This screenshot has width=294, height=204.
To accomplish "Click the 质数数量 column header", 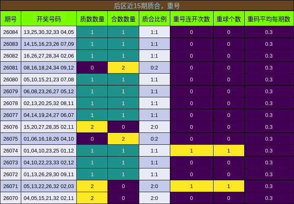I will (x=92, y=19).
